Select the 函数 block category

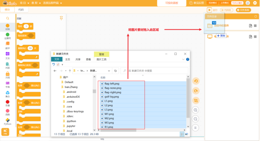pyautogui.click(x=8, y=112)
